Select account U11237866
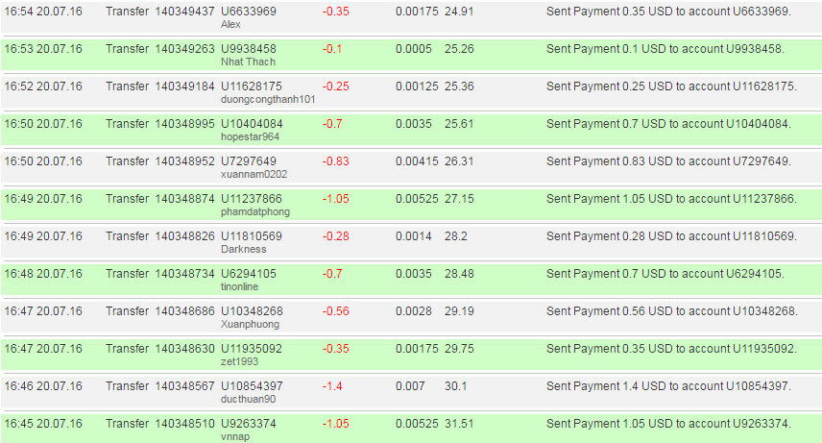Viewport: 822px width, 443px height. [252, 198]
